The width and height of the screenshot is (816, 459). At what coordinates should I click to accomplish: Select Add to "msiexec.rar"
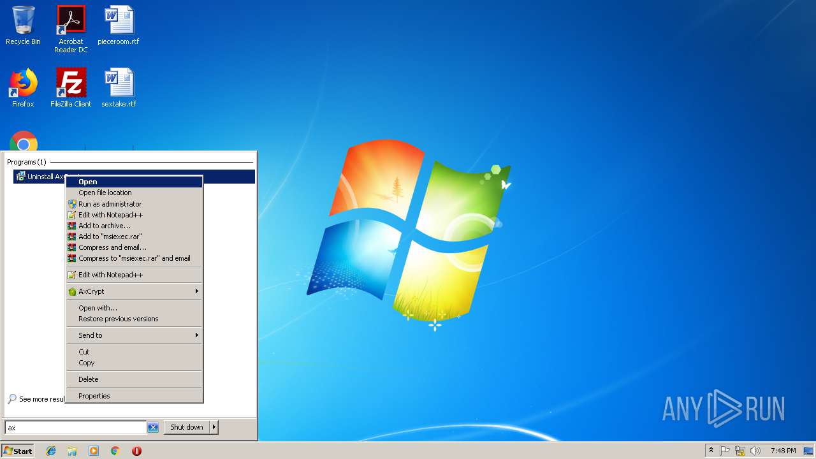point(135,237)
